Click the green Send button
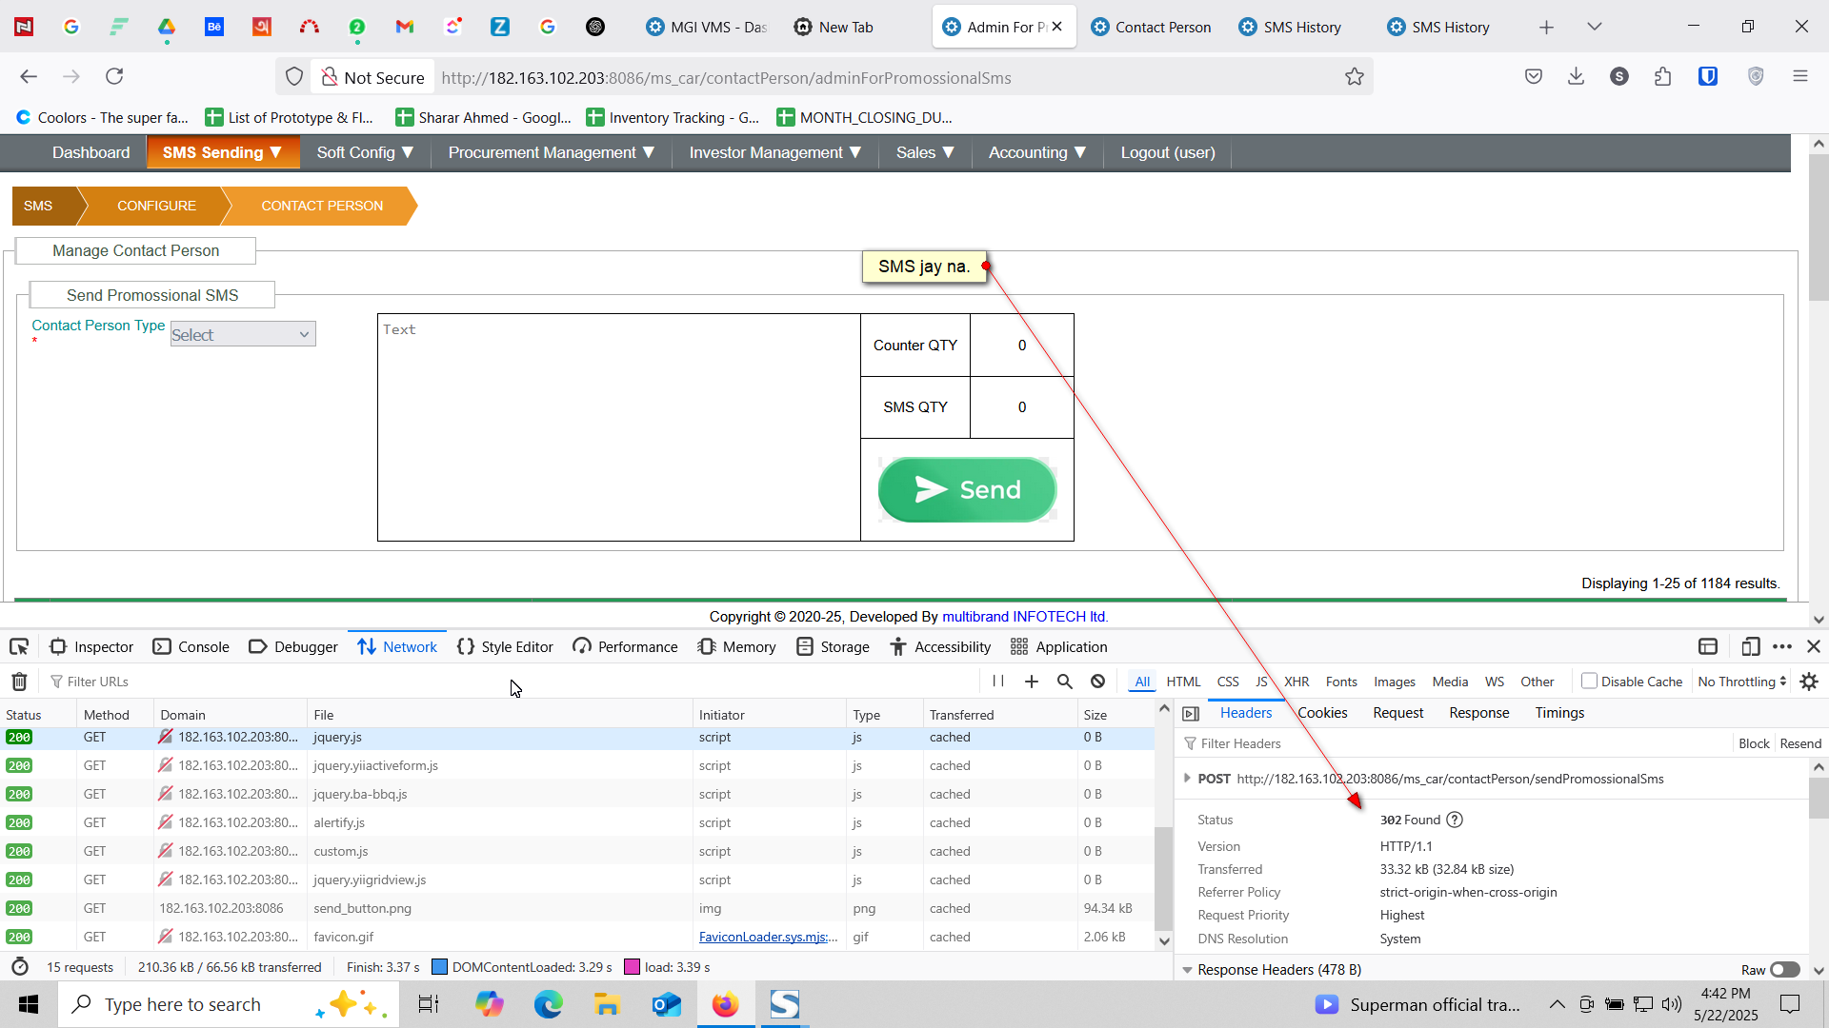This screenshot has width=1829, height=1028. [x=967, y=490]
